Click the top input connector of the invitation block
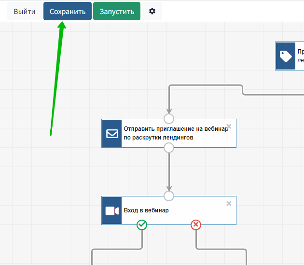The image size is (304, 265). tap(169, 119)
